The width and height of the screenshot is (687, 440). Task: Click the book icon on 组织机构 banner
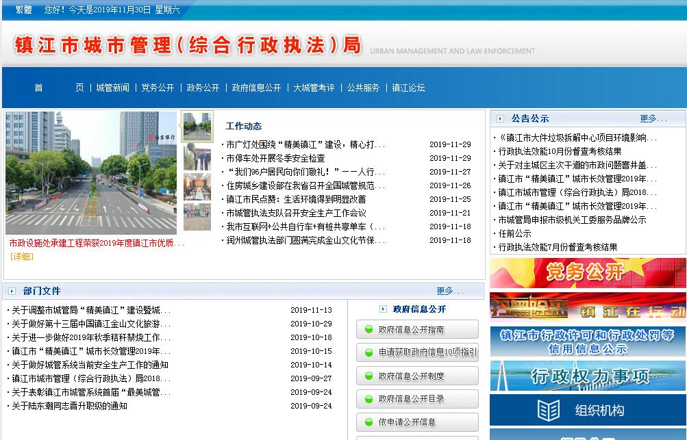coord(548,411)
